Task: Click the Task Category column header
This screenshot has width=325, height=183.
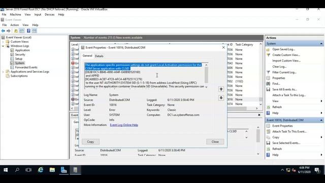Action: point(244,45)
